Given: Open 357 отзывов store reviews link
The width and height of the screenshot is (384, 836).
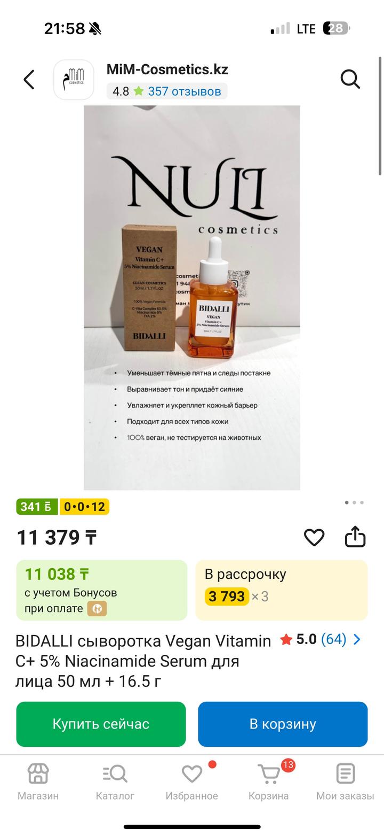Looking at the screenshot, I should pyautogui.click(x=184, y=91).
